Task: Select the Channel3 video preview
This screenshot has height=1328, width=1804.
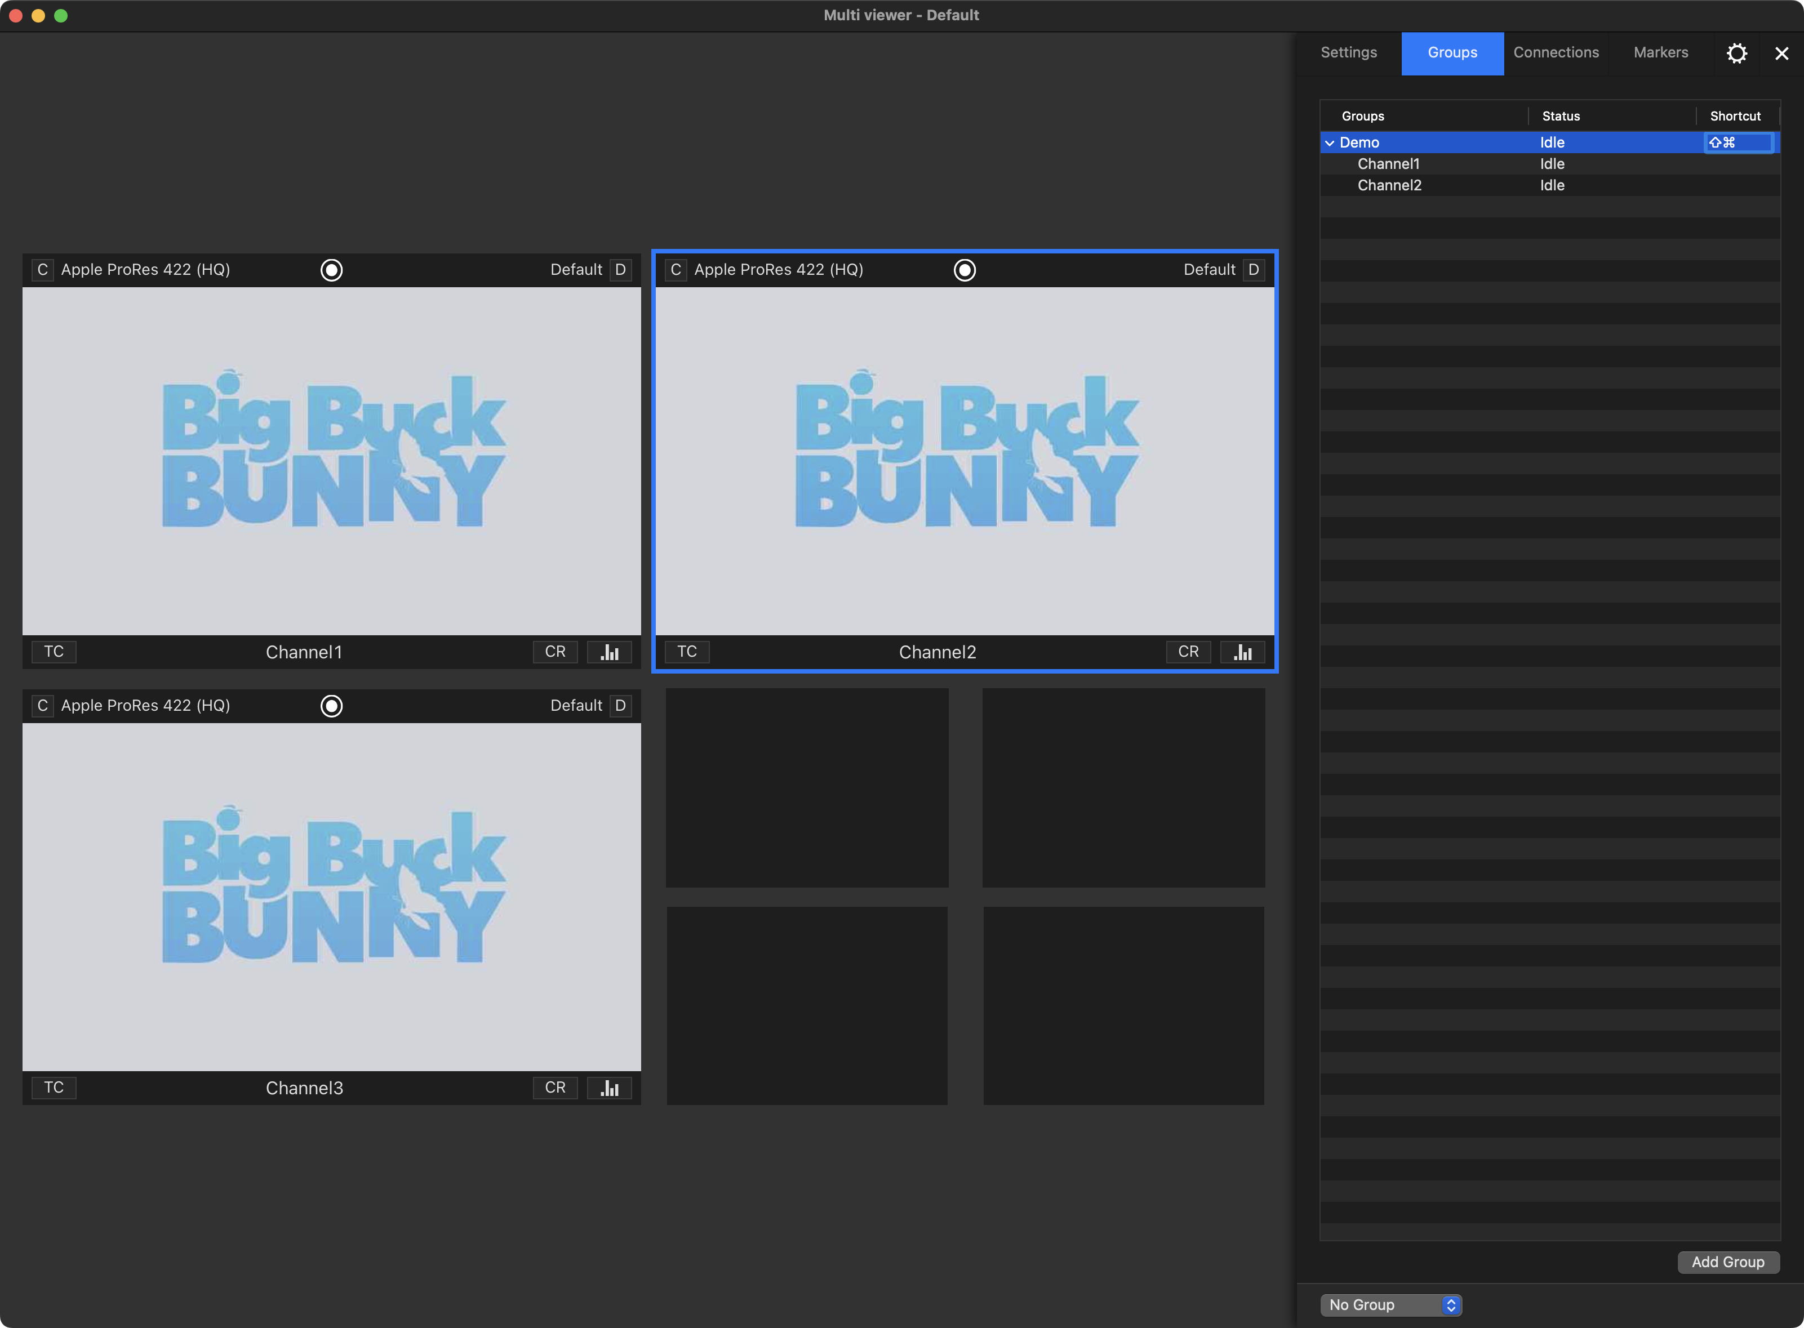Action: pos(331,897)
